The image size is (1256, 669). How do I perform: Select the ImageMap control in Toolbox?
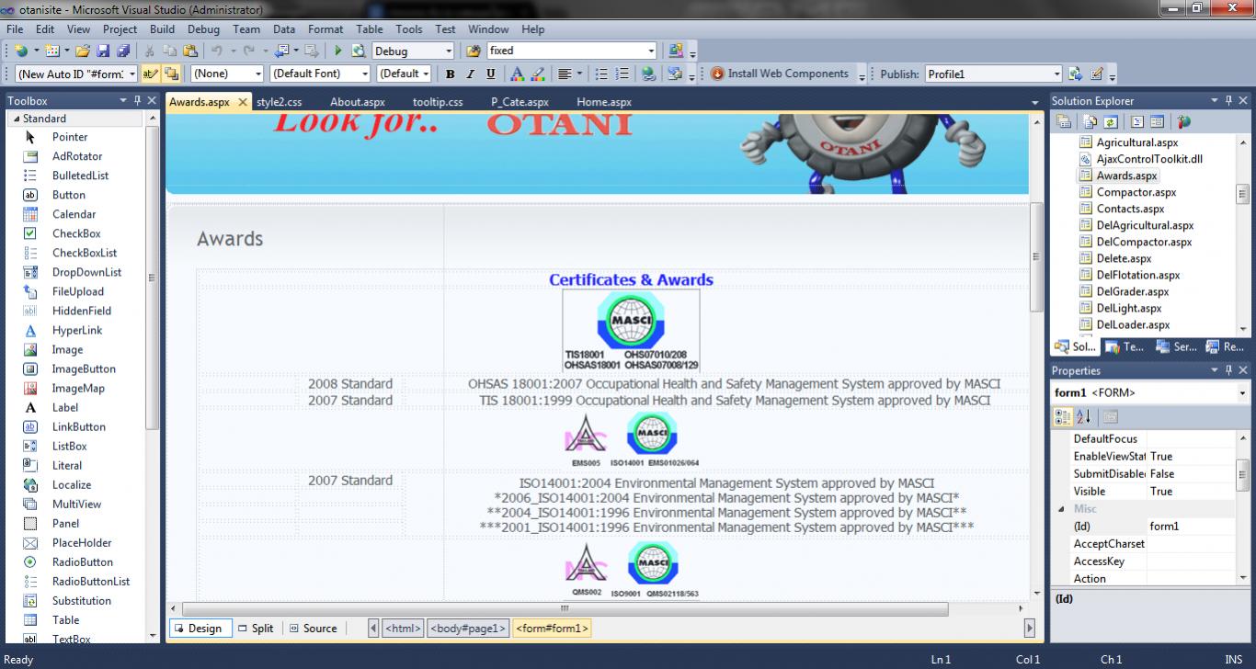(x=77, y=388)
